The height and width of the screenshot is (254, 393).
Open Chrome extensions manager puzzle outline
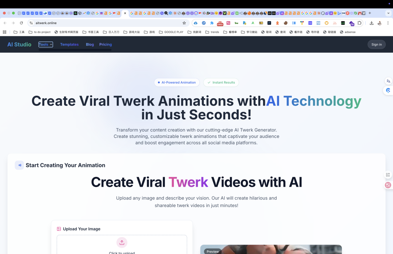[360, 23]
